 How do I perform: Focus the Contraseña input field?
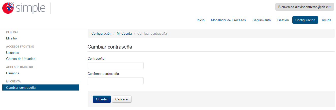point(116,65)
